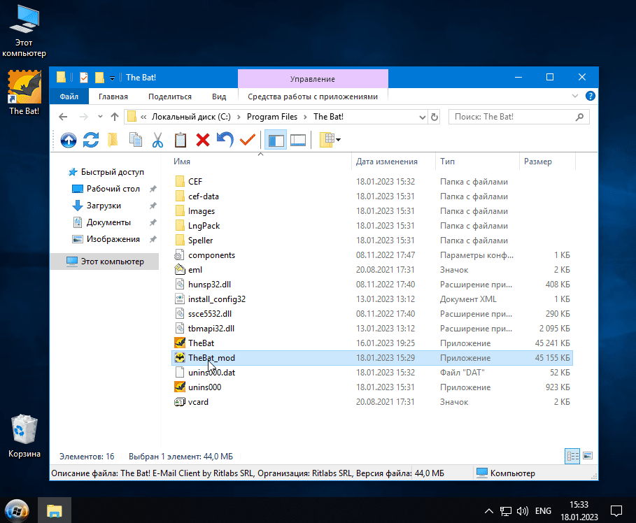This screenshot has width=636, height=523.
Task: Go up one folder level arrow
Action: click(x=115, y=117)
